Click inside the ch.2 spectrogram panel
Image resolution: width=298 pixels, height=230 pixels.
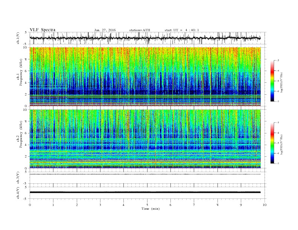[x=145, y=139]
